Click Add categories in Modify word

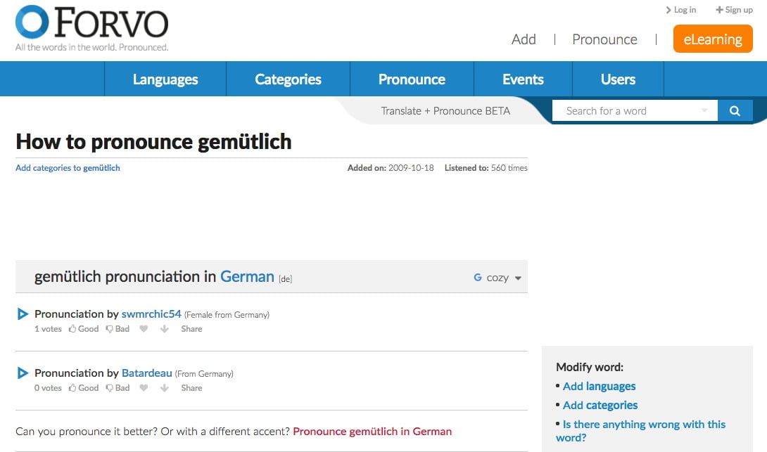[600, 405]
